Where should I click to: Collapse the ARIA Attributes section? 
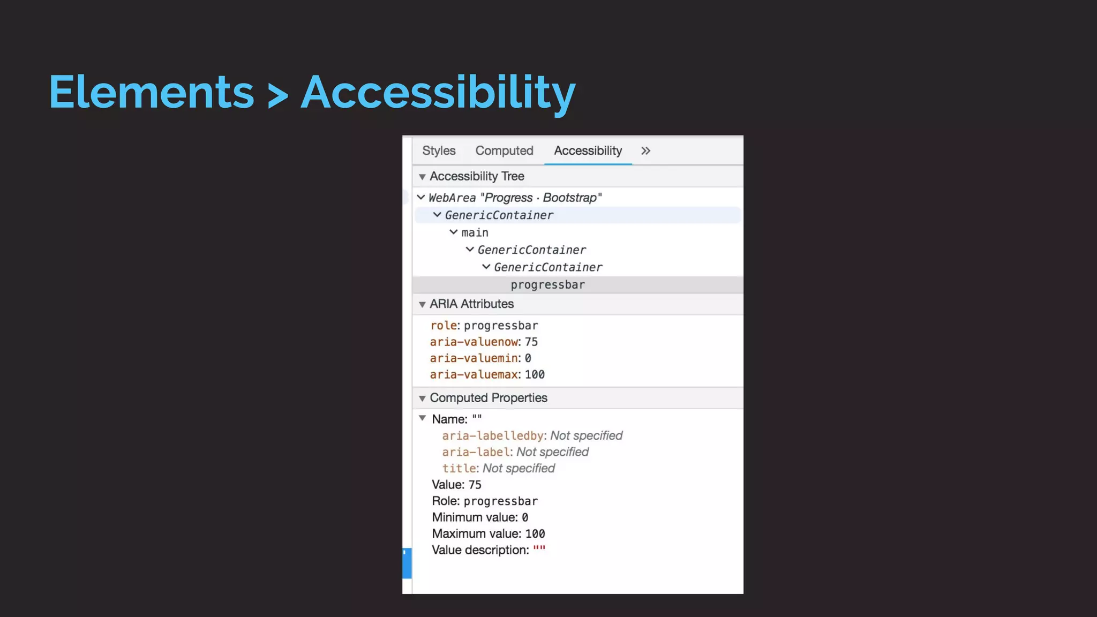tap(422, 304)
